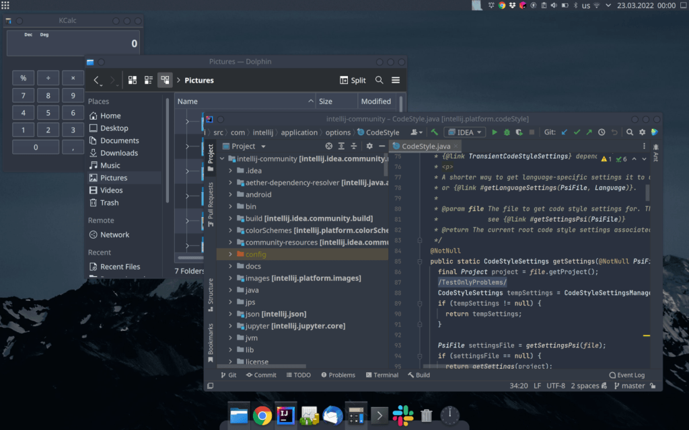689x430 pixels.
Task: Select Downloads in Dolphin Places panel
Action: (x=119, y=153)
